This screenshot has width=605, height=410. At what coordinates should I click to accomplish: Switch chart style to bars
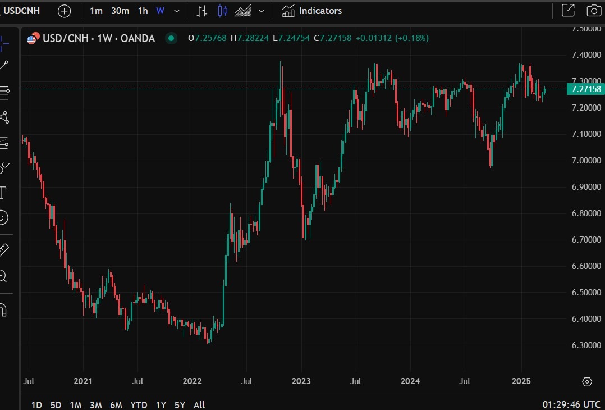pos(201,11)
